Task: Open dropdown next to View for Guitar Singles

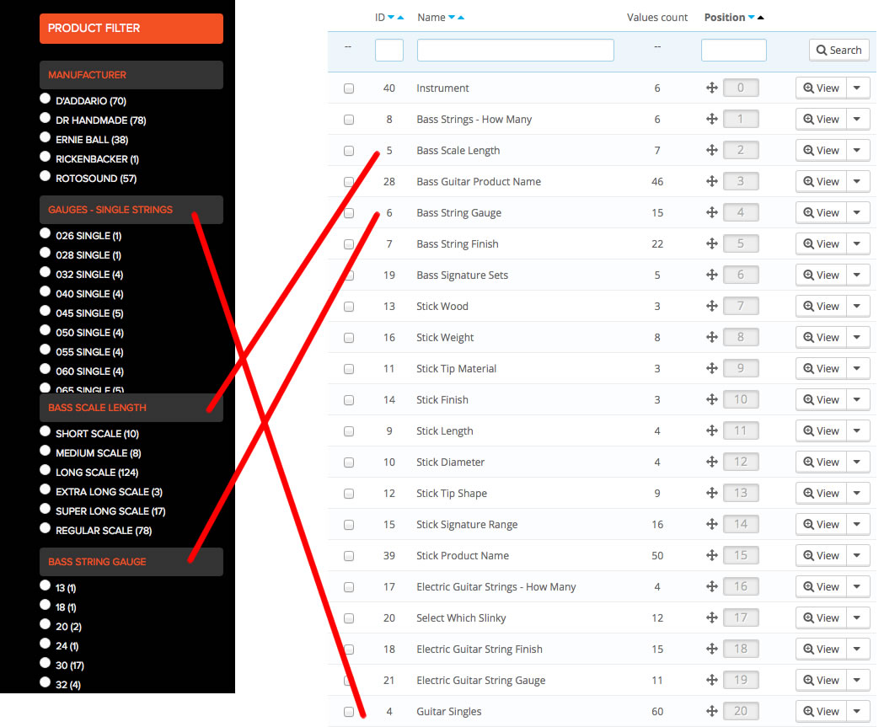Action: [858, 711]
